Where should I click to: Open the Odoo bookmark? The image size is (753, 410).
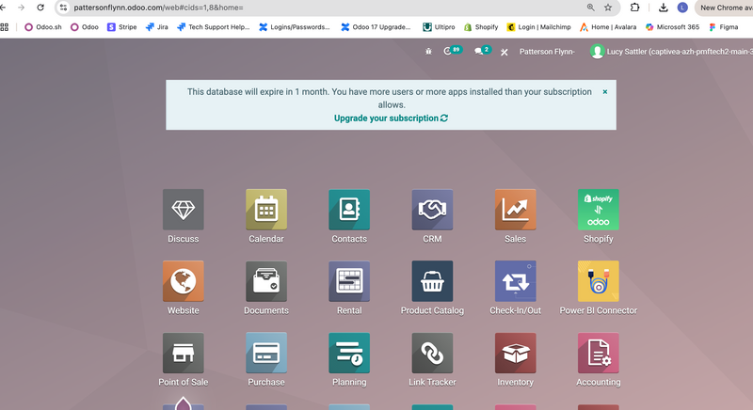[85, 27]
